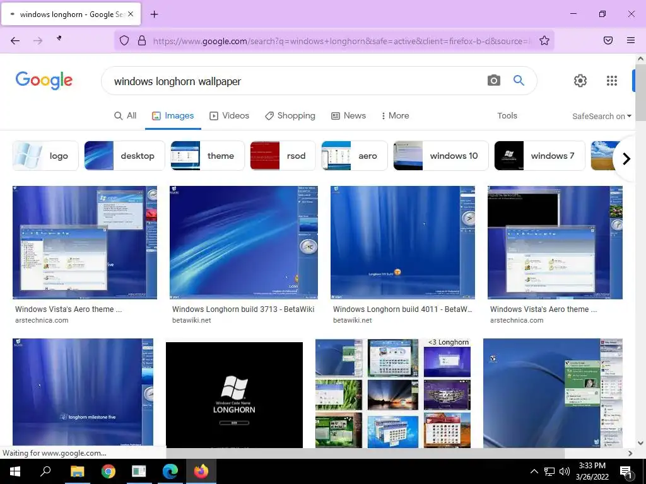This screenshot has width=646, height=484.
Task: Show hidden system tray icons
Action: (x=534, y=471)
